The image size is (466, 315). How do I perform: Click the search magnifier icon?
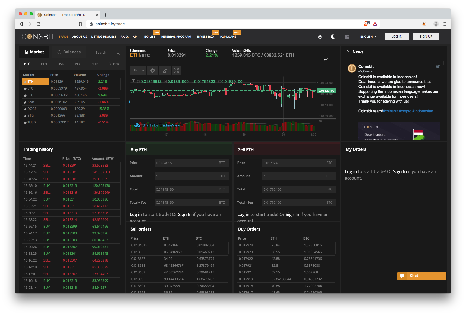[x=118, y=53]
